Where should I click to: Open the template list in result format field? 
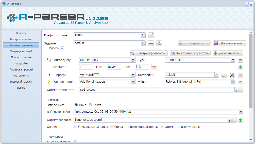tap(241, 90)
